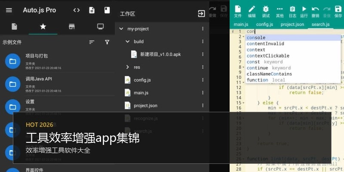The height and width of the screenshot is (172, 344).
Task: Click the 编辑 pencil toolbar icon
Action: [252, 12]
